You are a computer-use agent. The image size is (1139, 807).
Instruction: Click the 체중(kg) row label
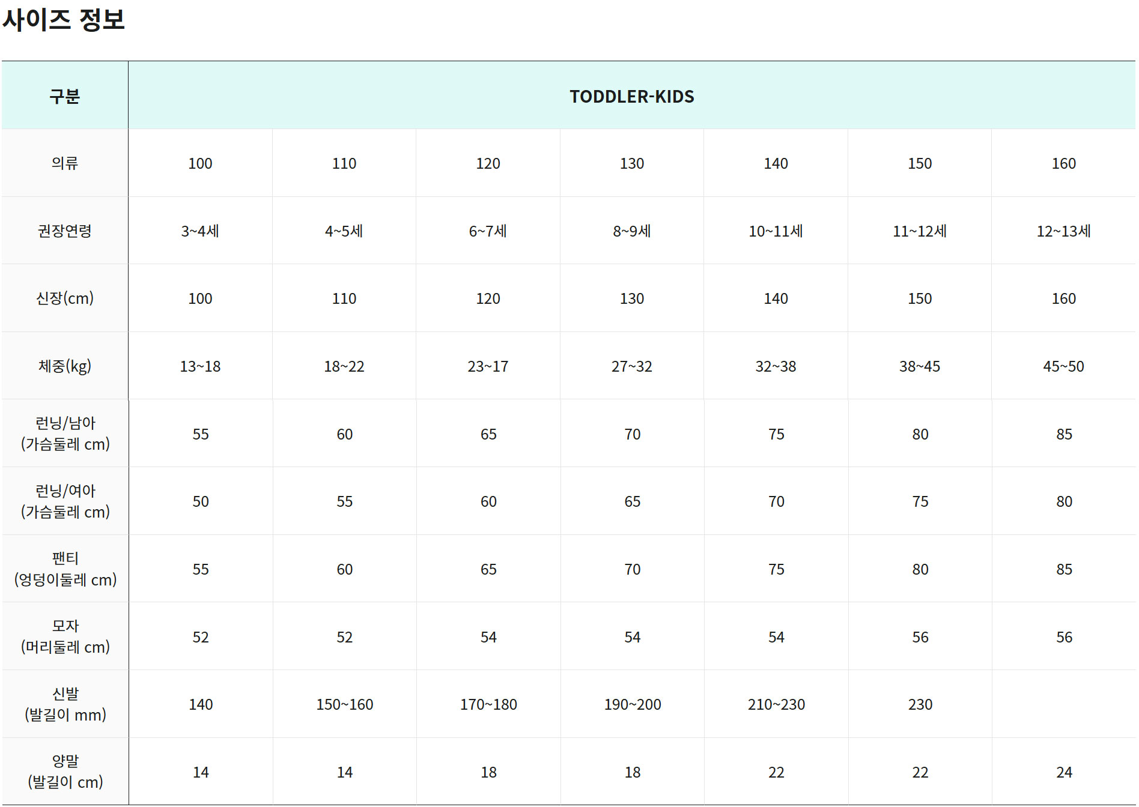pos(65,366)
